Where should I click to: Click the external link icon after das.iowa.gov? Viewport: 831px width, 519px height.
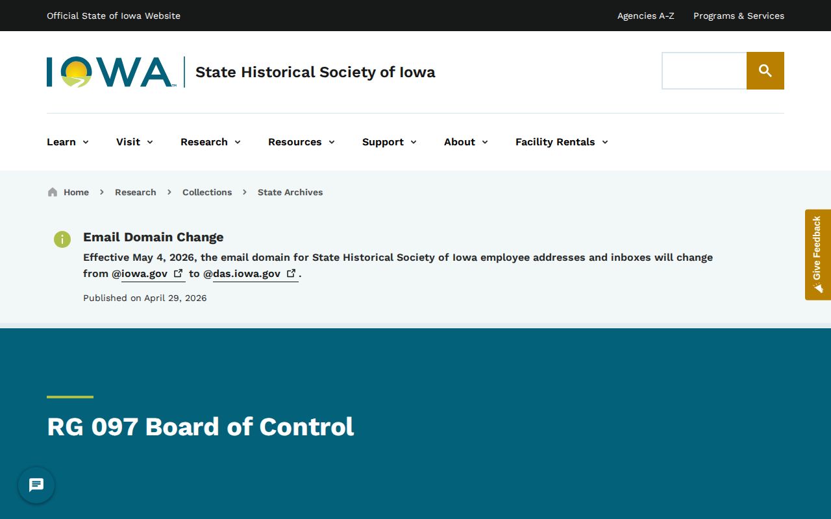pyautogui.click(x=291, y=273)
